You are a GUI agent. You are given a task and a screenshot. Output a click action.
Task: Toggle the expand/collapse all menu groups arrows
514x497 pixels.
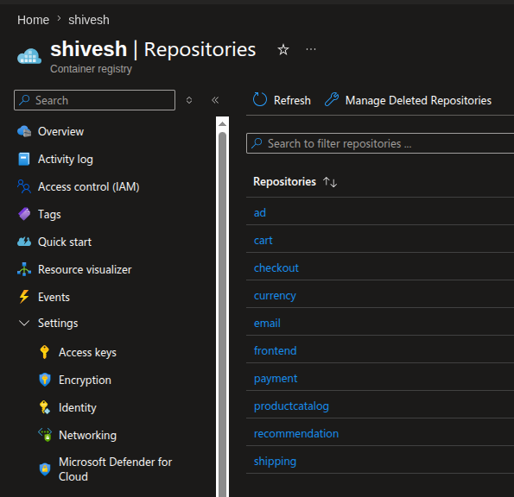tap(189, 100)
